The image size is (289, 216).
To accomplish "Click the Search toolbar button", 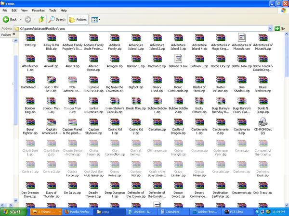I will tap(57, 19).
